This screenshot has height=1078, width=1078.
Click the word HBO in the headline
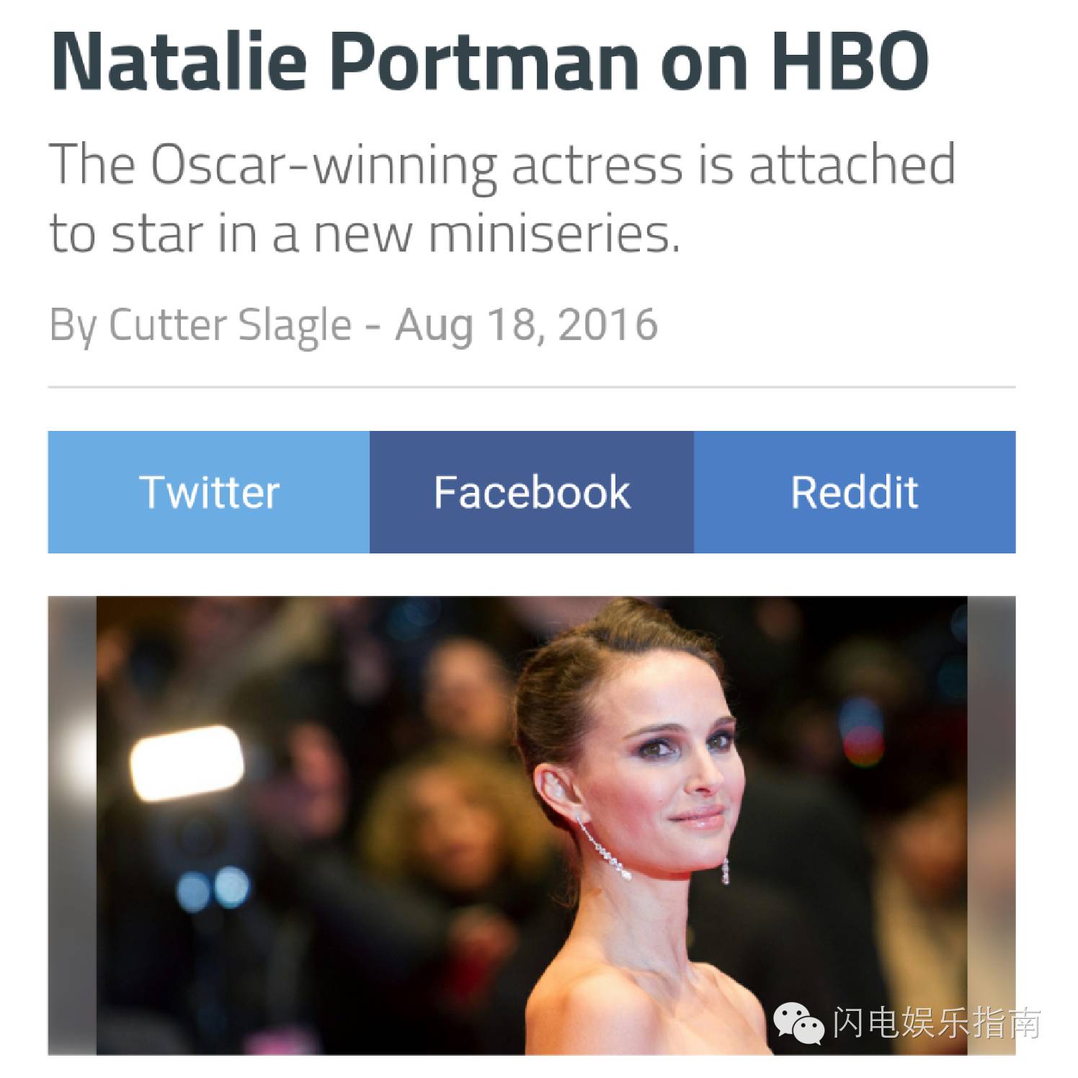point(849,61)
